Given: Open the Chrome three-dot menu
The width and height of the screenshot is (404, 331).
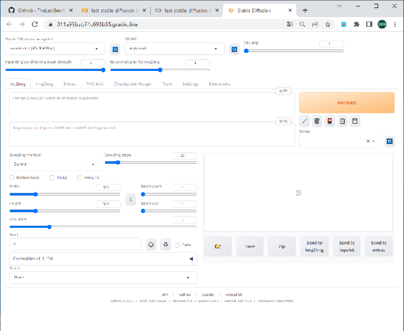Looking at the screenshot, I should (x=395, y=24).
